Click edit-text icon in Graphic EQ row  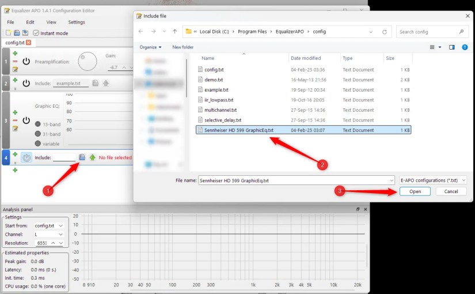(15, 129)
